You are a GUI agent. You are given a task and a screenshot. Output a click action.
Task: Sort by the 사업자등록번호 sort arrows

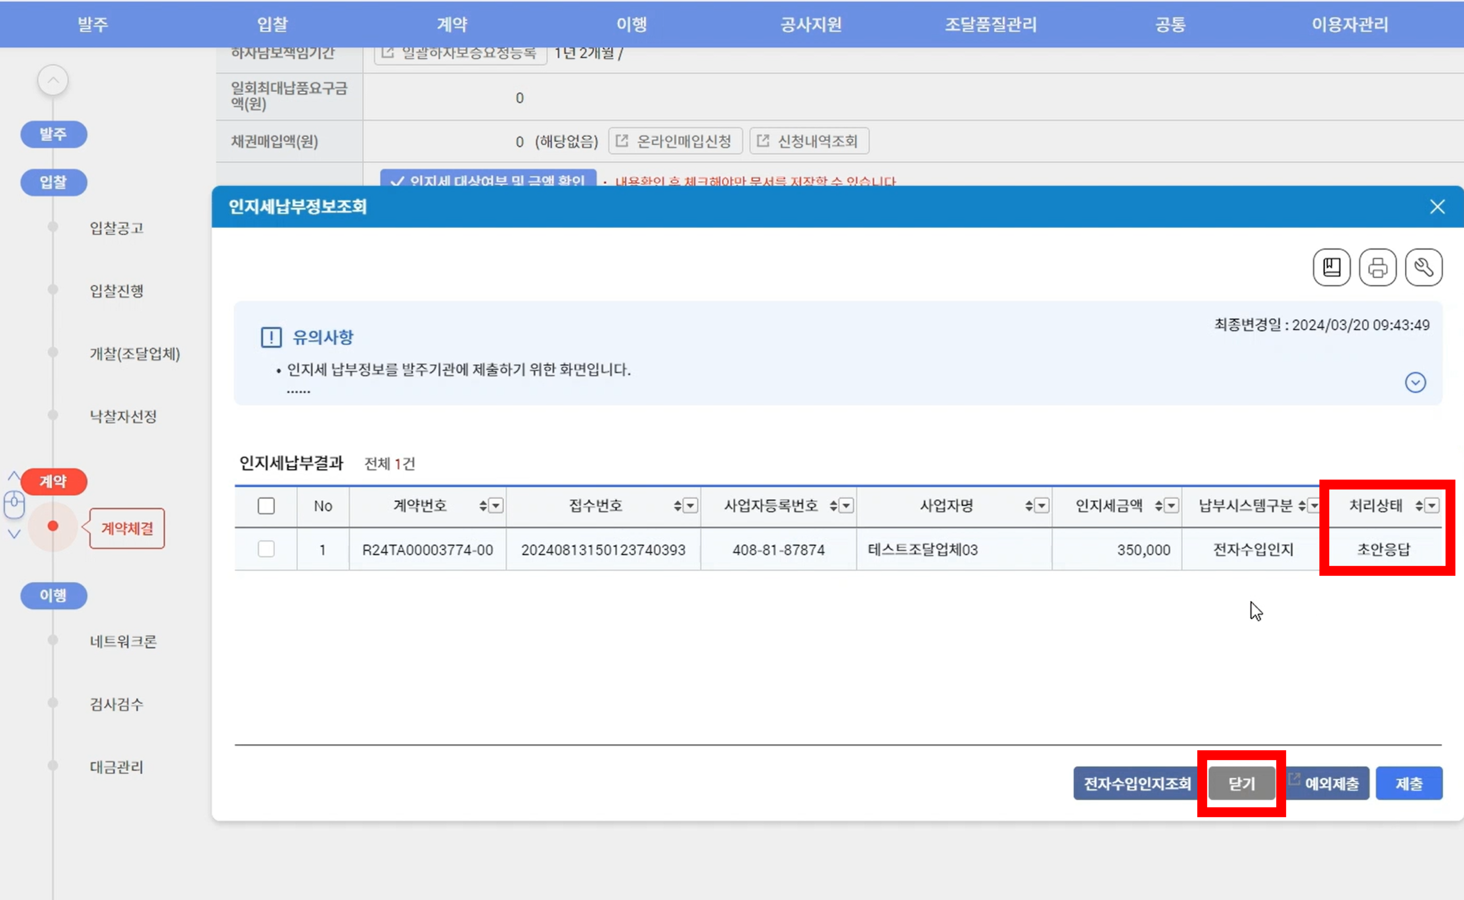point(833,506)
